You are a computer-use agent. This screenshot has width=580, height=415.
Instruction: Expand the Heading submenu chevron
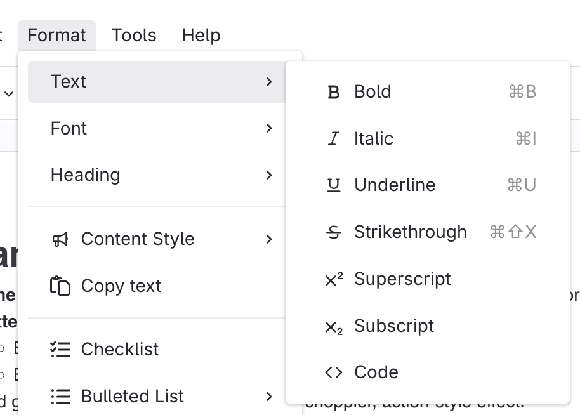(x=269, y=175)
